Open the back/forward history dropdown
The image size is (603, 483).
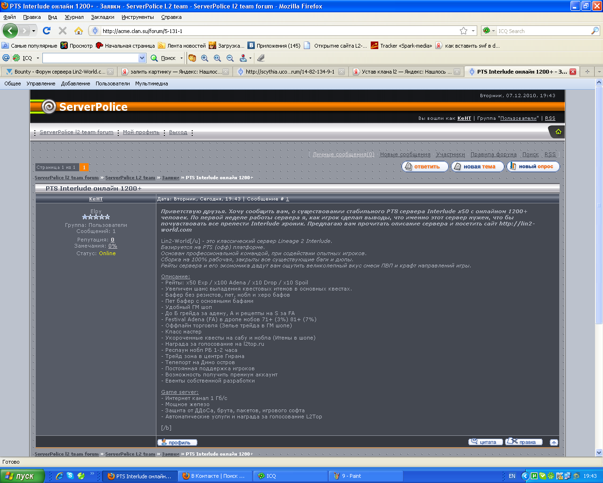pyautogui.click(x=33, y=31)
